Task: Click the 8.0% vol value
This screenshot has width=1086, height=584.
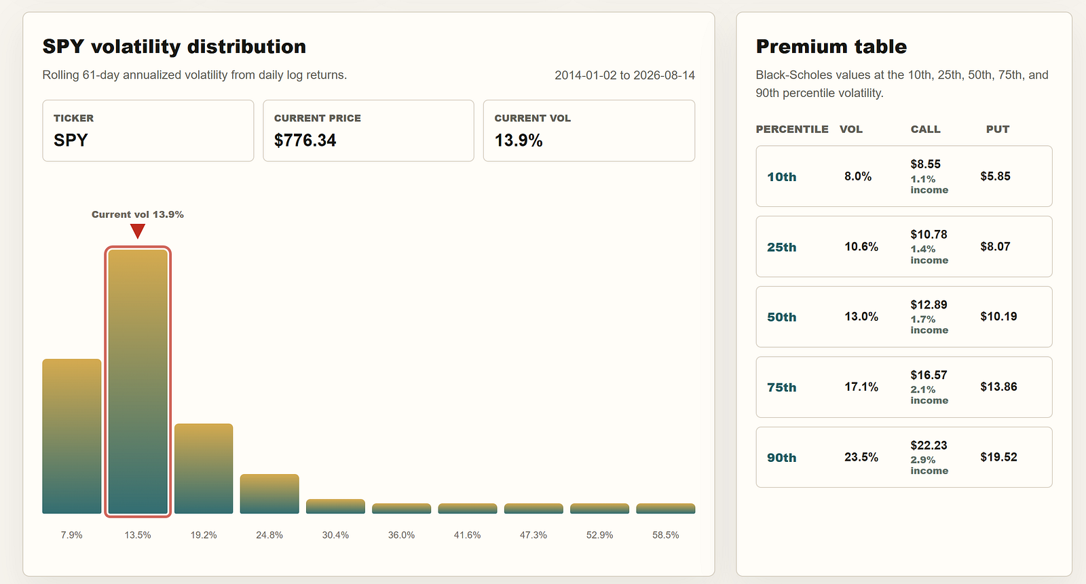Action: point(858,176)
